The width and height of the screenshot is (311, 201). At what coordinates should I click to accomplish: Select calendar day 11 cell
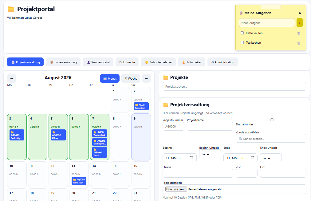click(x=37, y=174)
